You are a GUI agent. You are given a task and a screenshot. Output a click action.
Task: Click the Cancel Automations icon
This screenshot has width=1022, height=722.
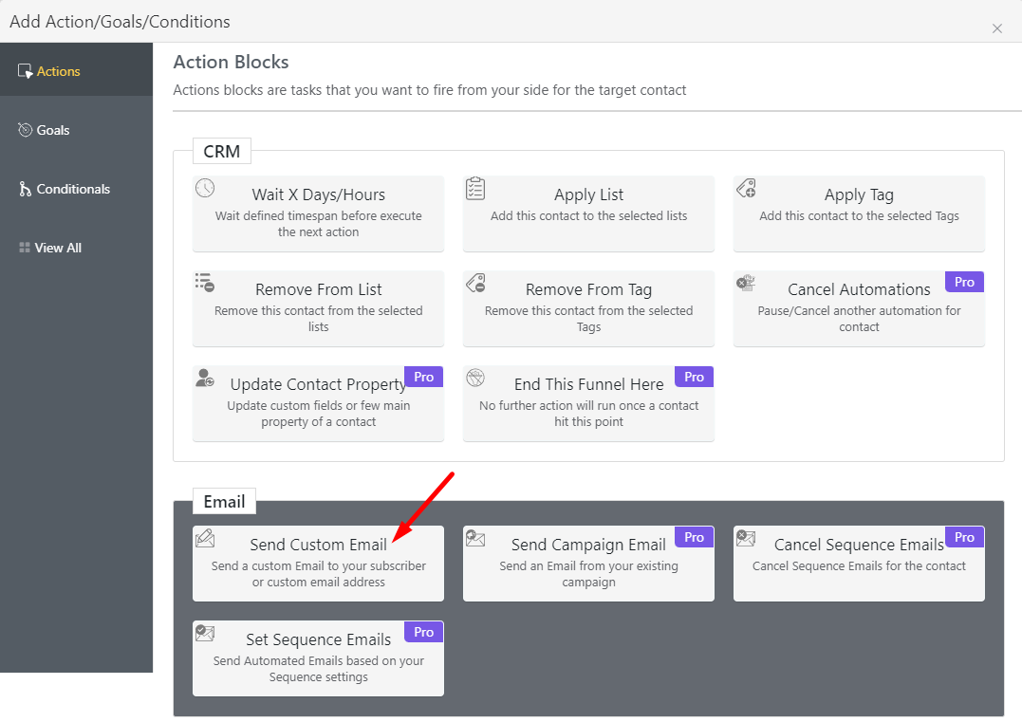[x=746, y=283]
